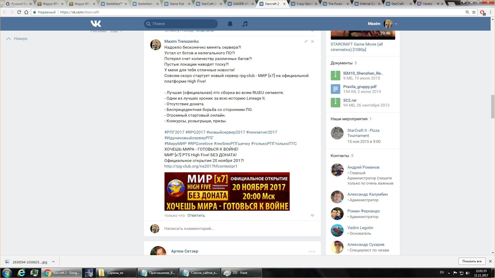The height and width of the screenshot is (278, 495).
Task: Reload page with refresh icon
Action: tap(19, 12)
